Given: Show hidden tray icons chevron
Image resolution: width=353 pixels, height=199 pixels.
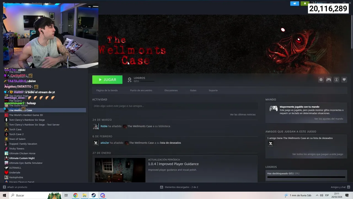Looking at the screenshot, I should (x=317, y=195).
